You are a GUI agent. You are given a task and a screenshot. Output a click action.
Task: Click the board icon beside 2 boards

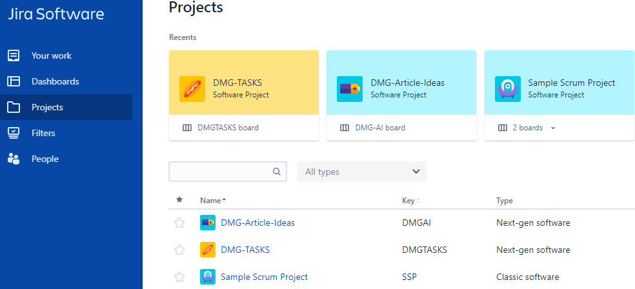pos(503,128)
